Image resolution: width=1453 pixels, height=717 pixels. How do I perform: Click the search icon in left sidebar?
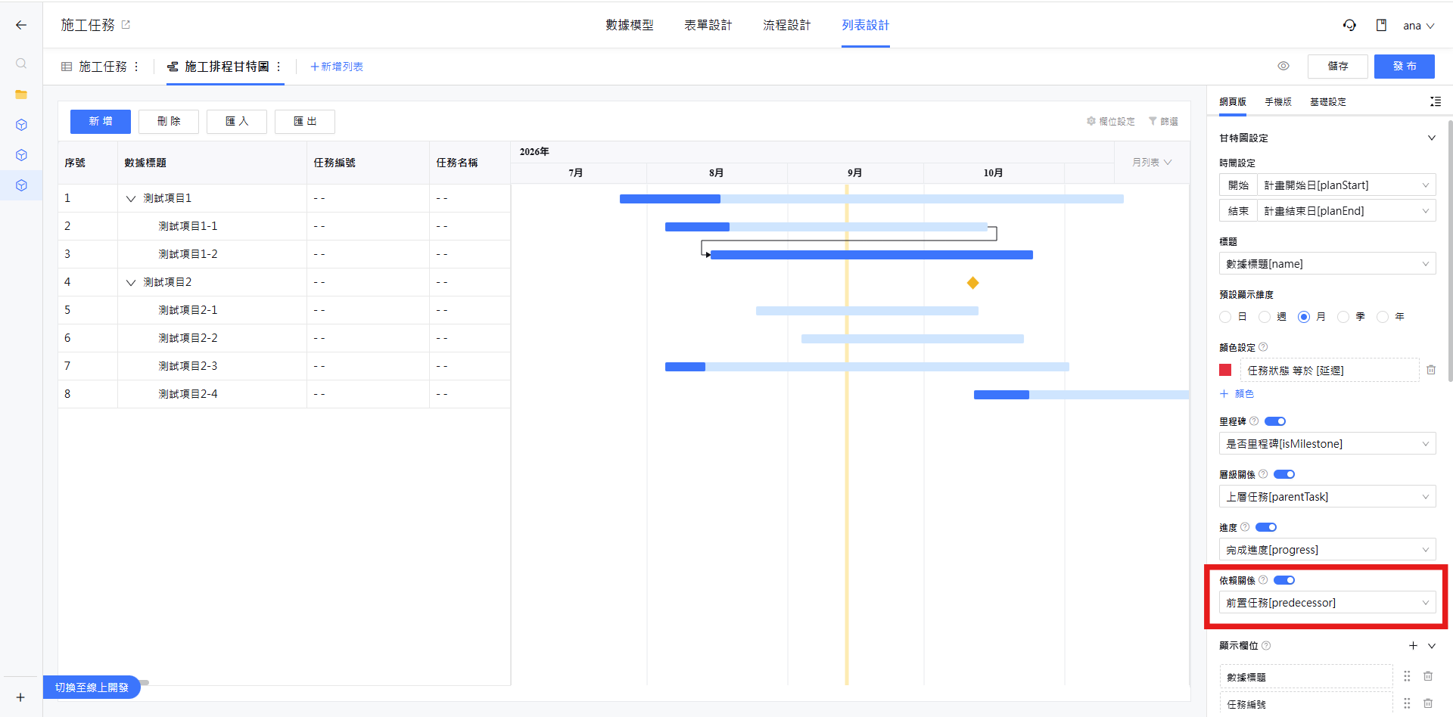[x=21, y=64]
